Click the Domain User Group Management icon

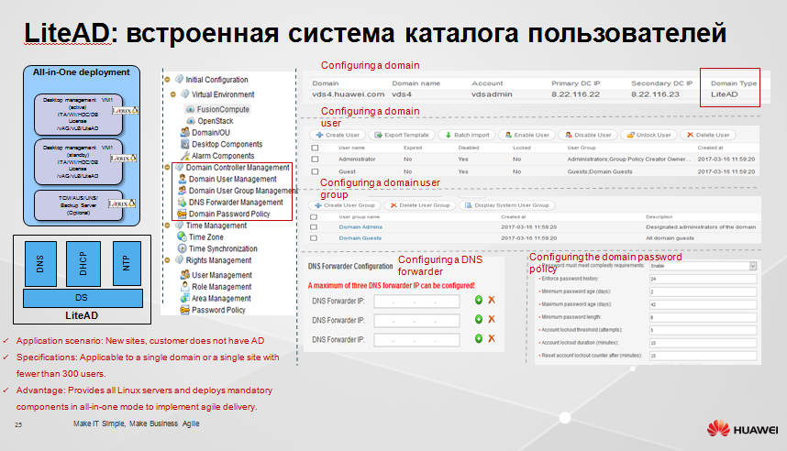(x=183, y=190)
